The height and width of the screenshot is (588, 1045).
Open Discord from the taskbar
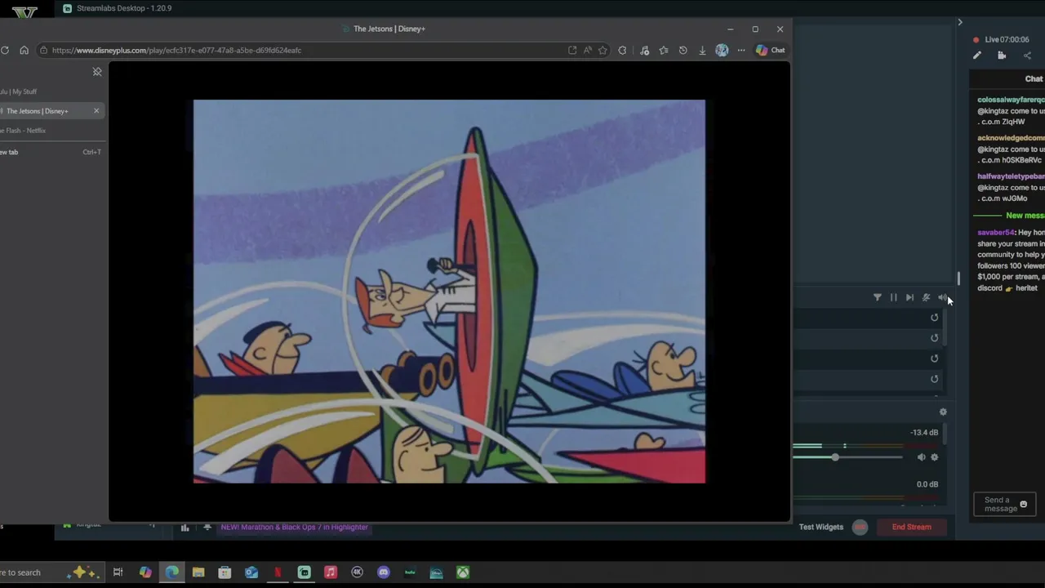(384, 572)
